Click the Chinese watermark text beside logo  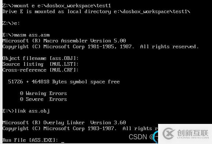click(x=193, y=133)
